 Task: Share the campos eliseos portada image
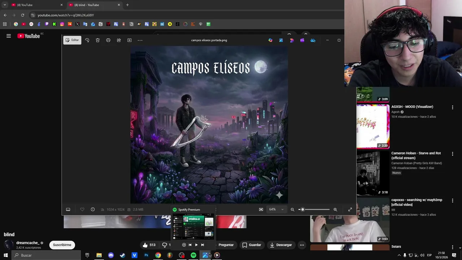(x=119, y=40)
